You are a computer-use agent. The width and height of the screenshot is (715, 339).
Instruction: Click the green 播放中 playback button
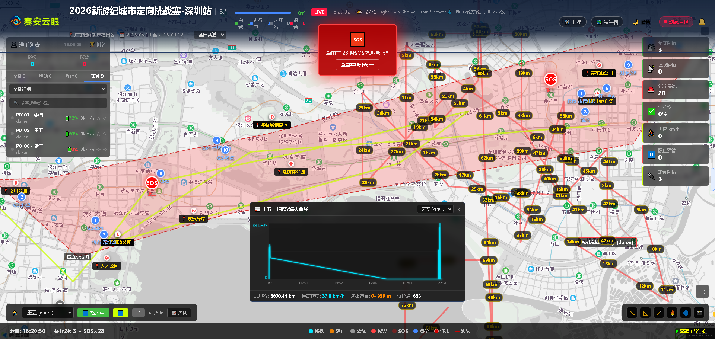coord(93,313)
